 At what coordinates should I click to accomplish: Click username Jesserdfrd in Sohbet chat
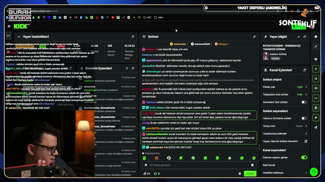click(148, 66)
